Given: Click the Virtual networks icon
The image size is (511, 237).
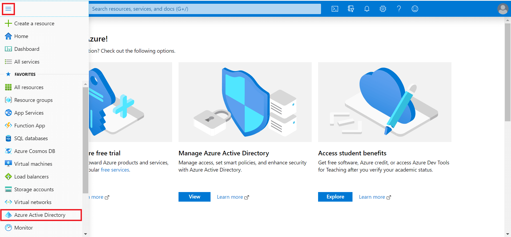Looking at the screenshot, I should click(8, 202).
